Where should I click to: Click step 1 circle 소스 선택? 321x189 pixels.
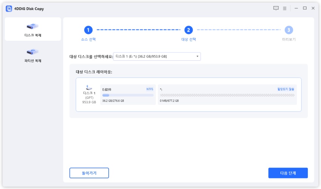tap(88, 30)
